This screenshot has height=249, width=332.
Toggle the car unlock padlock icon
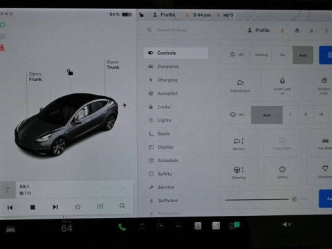coord(70,73)
